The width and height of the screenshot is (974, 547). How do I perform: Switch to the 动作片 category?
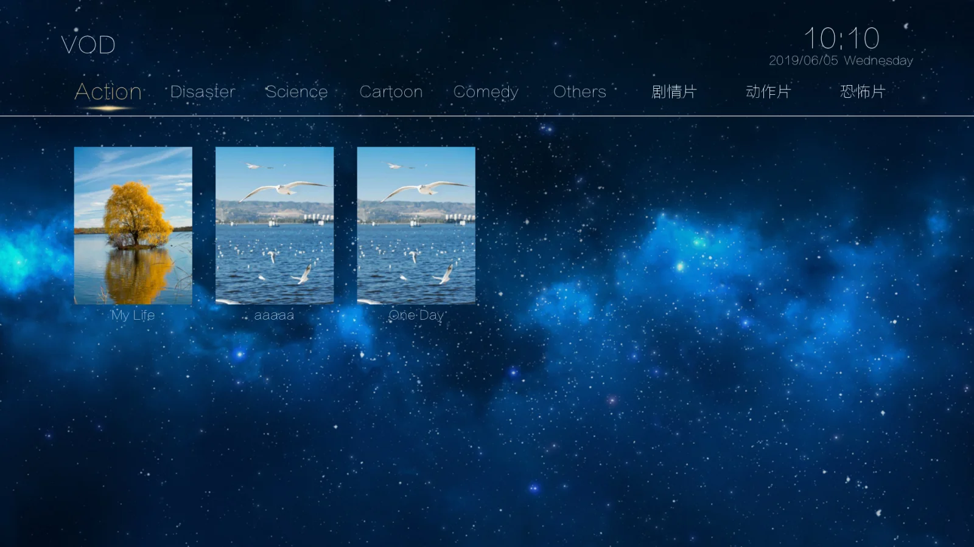tap(768, 92)
